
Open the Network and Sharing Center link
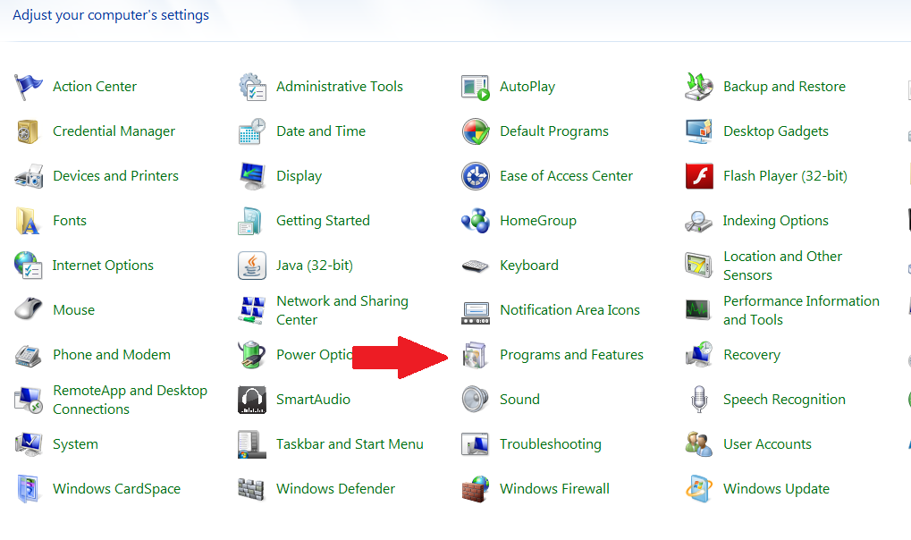pyautogui.click(x=342, y=310)
